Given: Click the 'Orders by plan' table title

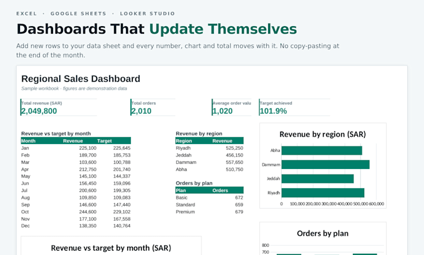Looking at the screenshot, I should tap(194, 183).
